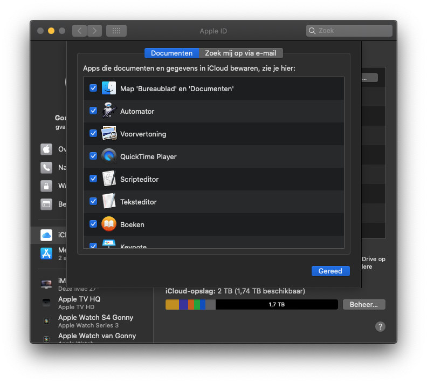Viewport: 427px width, 383px height.
Task: Show all preferences with the grid icon
Action: click(x=116, y=31)
